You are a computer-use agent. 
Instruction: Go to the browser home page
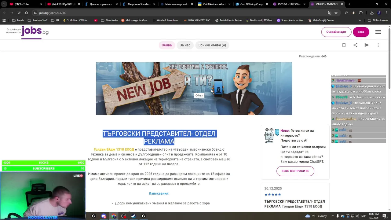click(x=26, y=13)
